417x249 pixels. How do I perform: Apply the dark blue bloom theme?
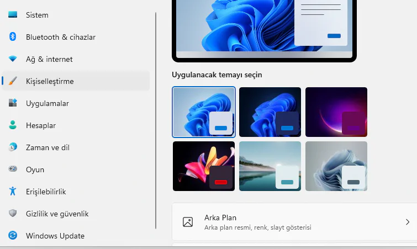pos(270,112)
